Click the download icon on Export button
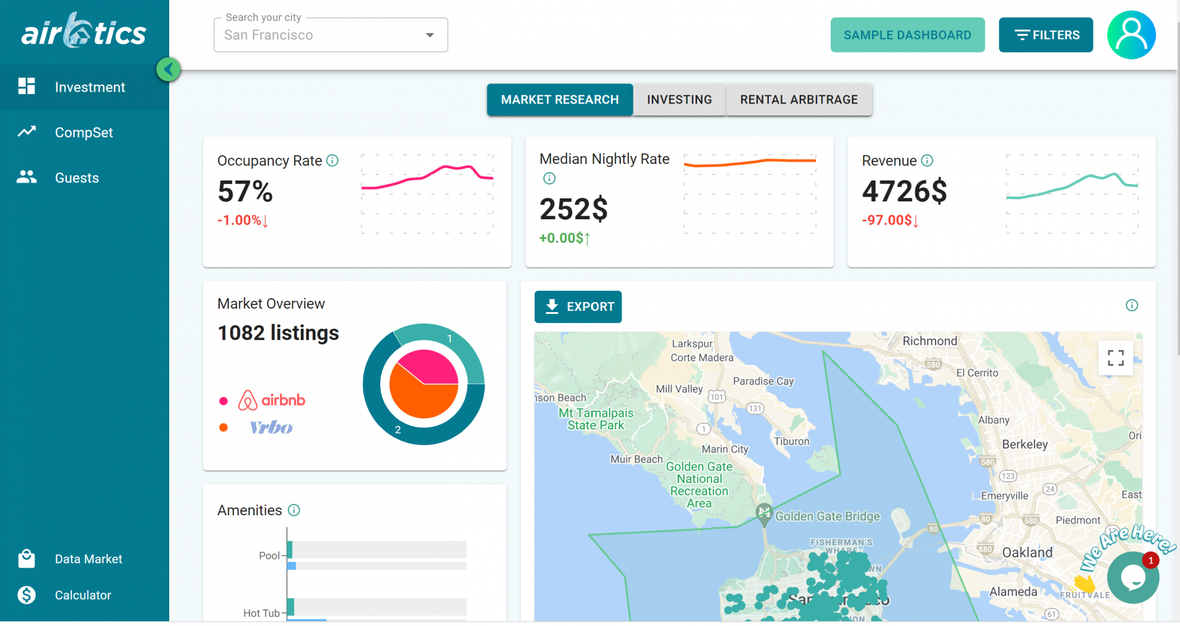 point(552,306)
